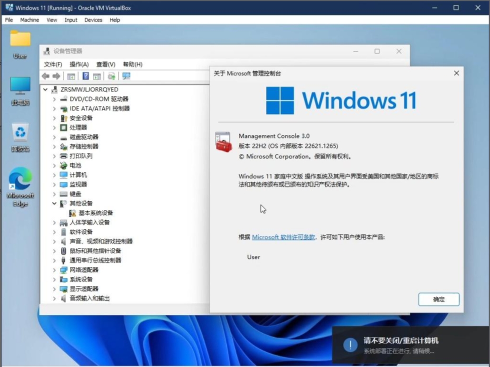
Task: Open Help using the question mark toolbar icon
Action: (86, 76)
